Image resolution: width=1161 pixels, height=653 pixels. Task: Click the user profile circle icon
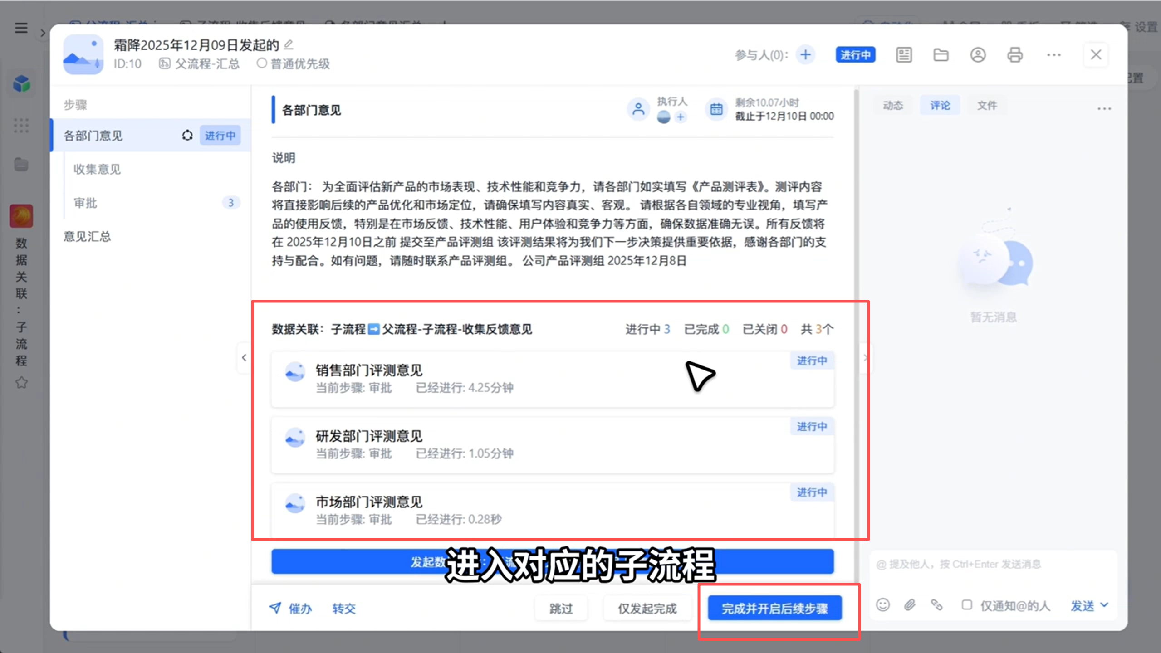978,55
